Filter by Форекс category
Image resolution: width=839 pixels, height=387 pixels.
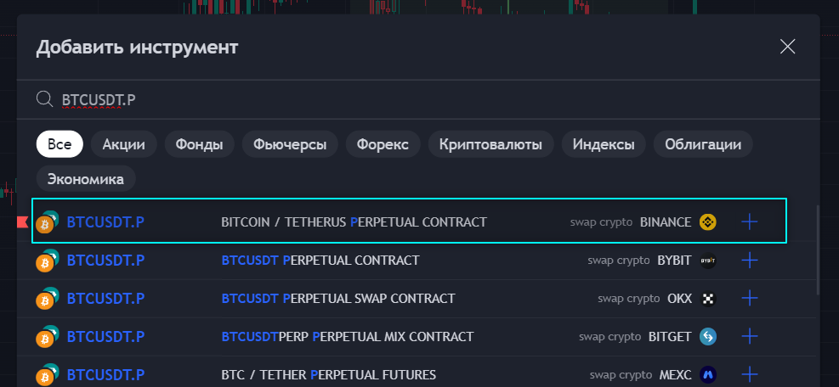point(383,144)
